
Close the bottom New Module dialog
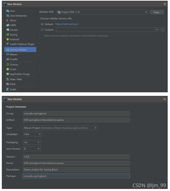pos(165,99)
